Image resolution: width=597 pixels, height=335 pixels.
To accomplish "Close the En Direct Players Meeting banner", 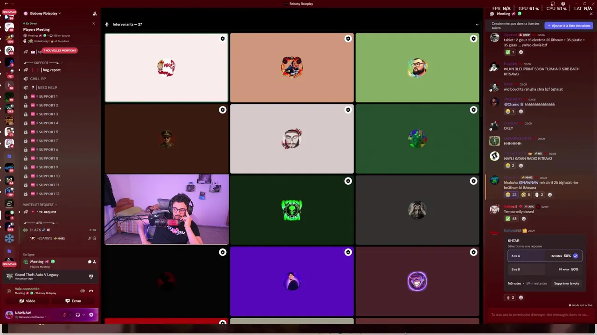I will (93, 23).
